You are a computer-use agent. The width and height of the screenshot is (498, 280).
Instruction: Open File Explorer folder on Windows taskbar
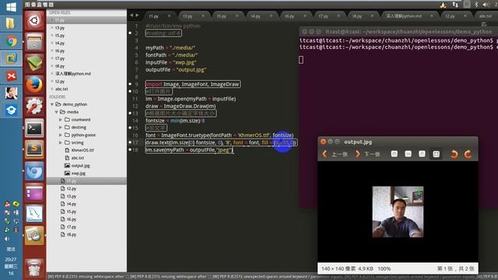tap(11, 24)
